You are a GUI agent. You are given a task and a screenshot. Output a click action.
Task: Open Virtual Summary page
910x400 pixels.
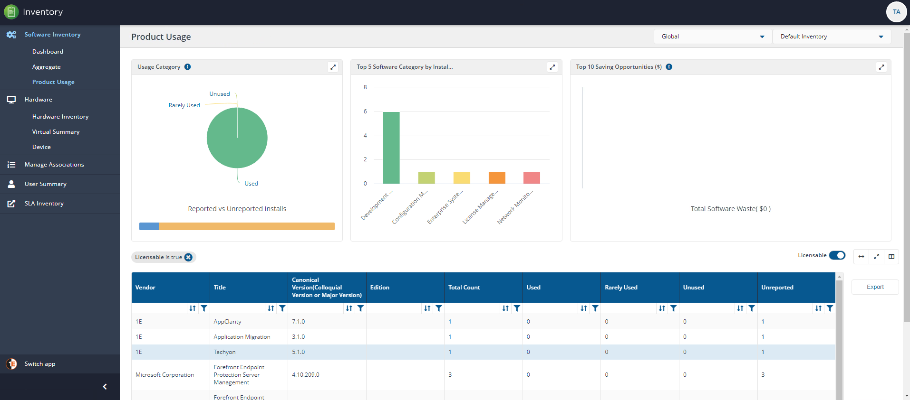(x=56, y=132)
